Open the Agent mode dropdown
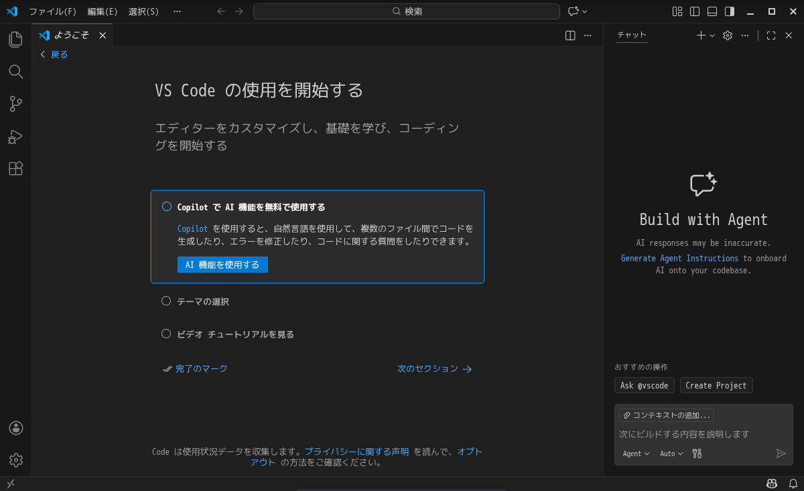Viewport: 804px width, 491px height. pyautogui.click(x=634, y=453)
